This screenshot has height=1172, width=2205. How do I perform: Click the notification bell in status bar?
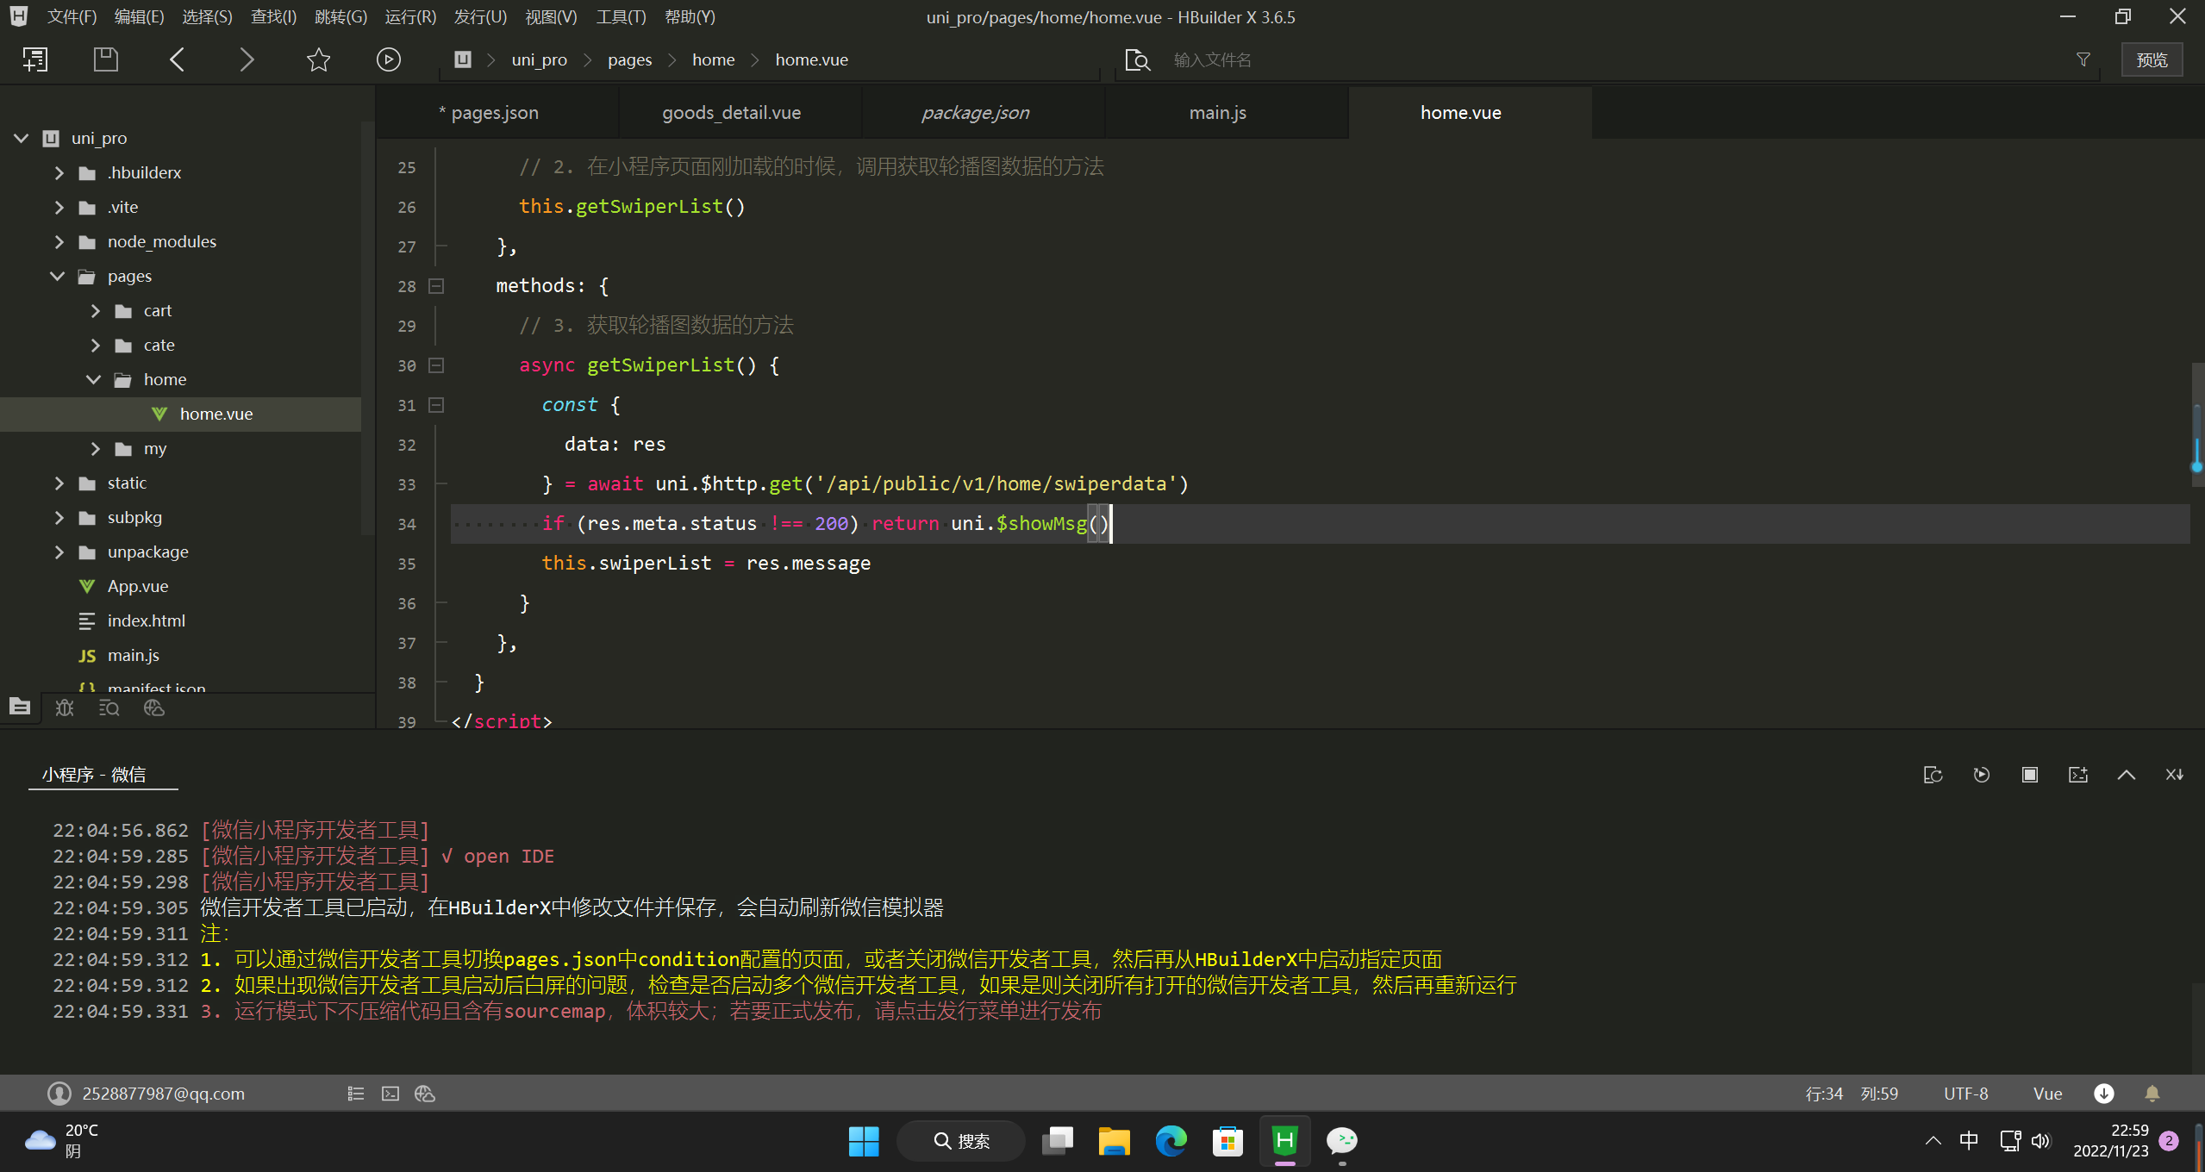coord(2152,1094)
